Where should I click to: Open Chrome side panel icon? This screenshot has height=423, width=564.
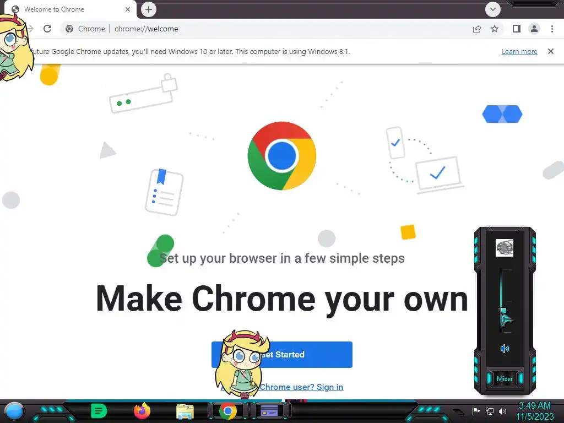(x=517, y=29)
